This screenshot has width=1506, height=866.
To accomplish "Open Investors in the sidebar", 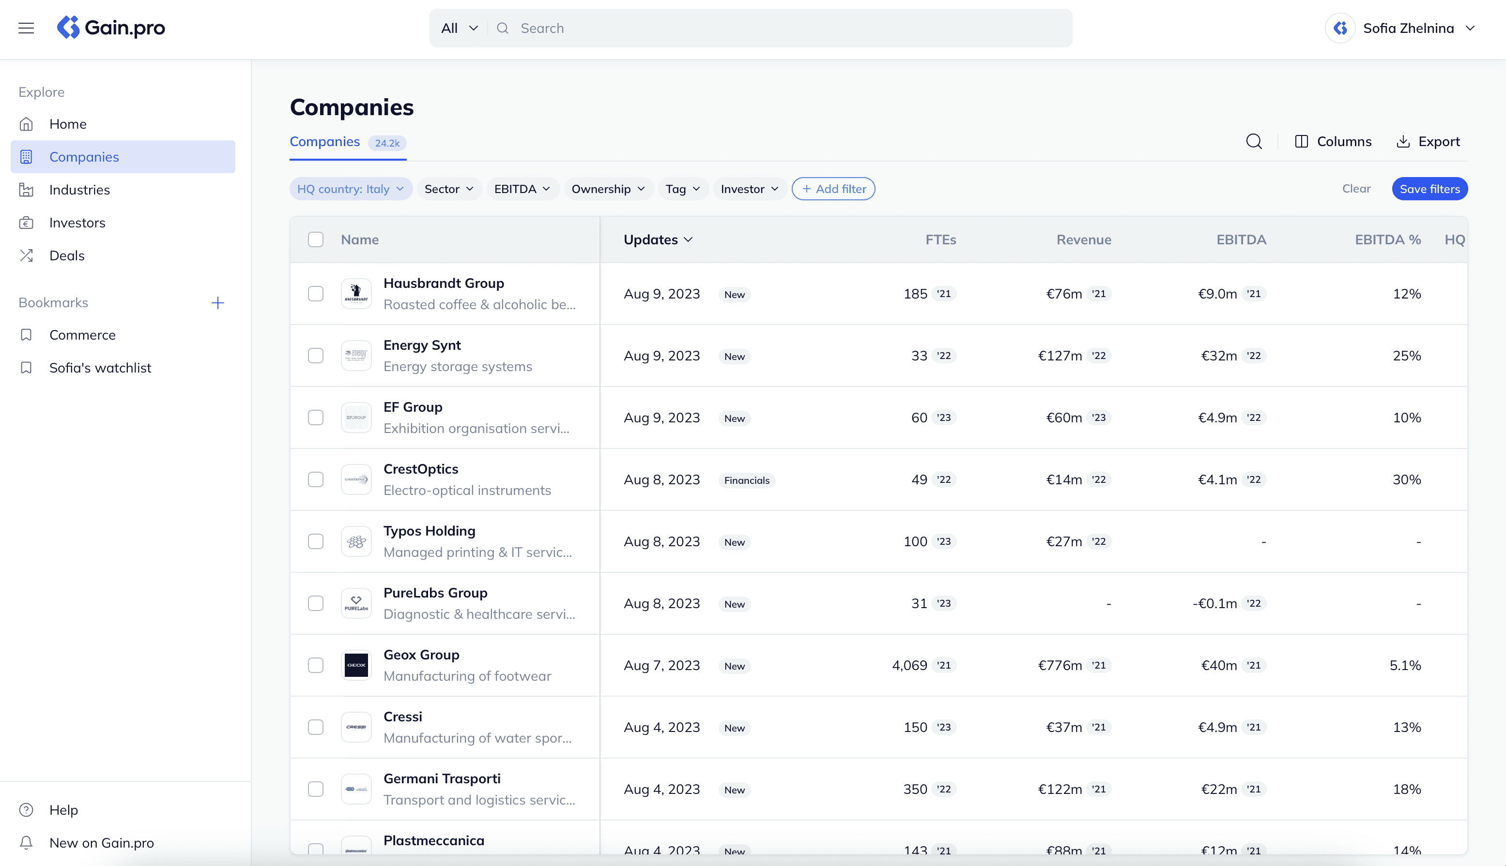I will point(123,223).
